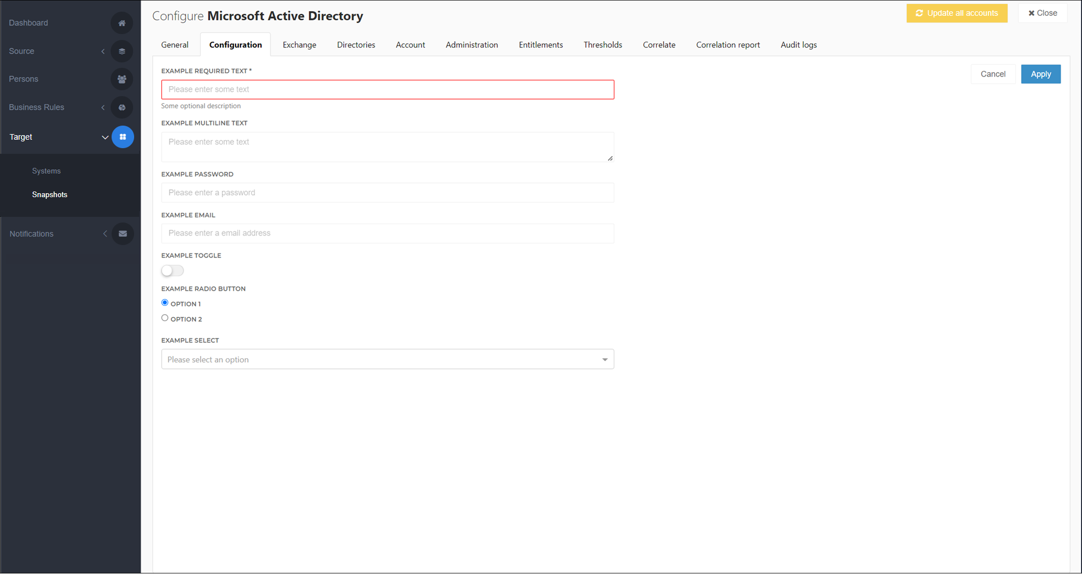Open the Thresholds tab
The width and height of the screenshot is (1082, 574).
603,45
